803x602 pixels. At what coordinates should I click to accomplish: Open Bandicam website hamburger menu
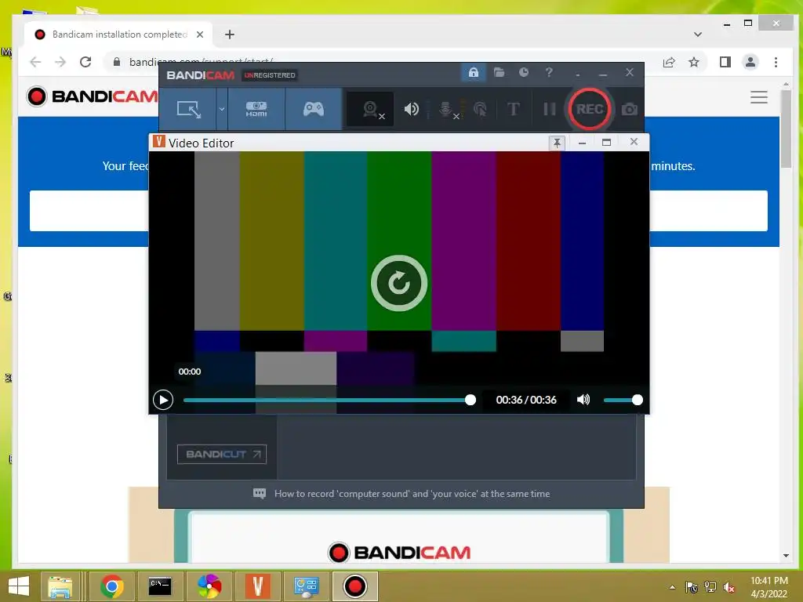point(759,96)
